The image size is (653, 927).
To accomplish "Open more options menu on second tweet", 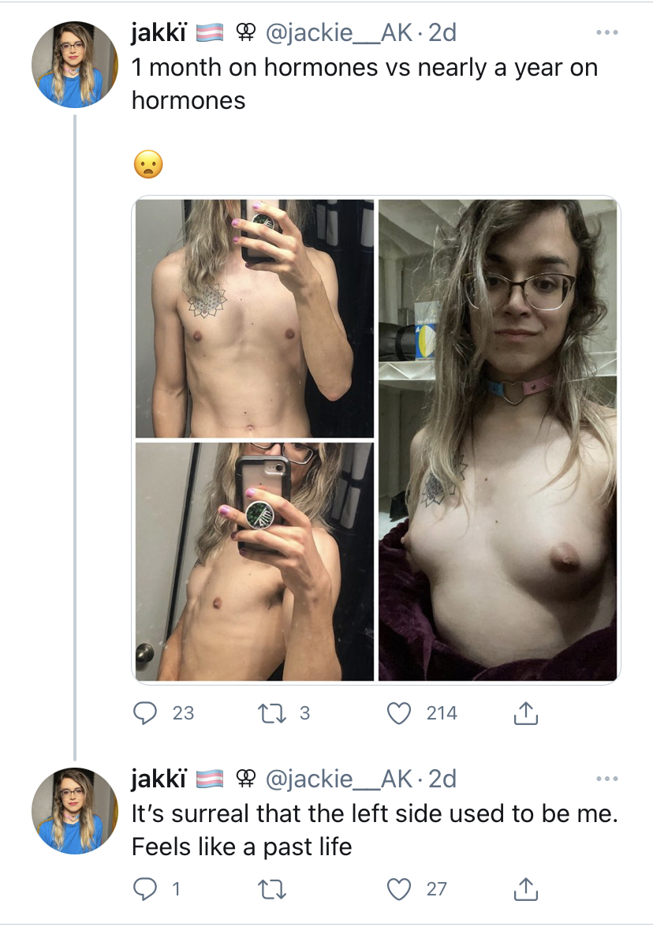I will 607,779.
